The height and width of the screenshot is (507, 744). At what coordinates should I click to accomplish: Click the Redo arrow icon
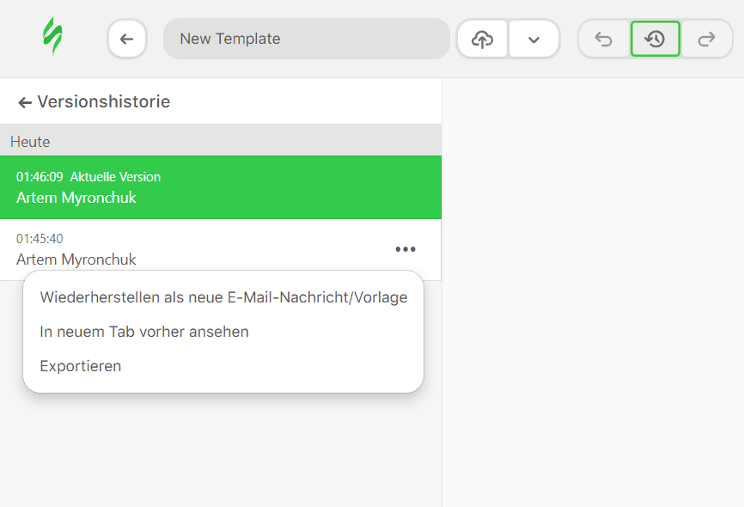(706, 39)
